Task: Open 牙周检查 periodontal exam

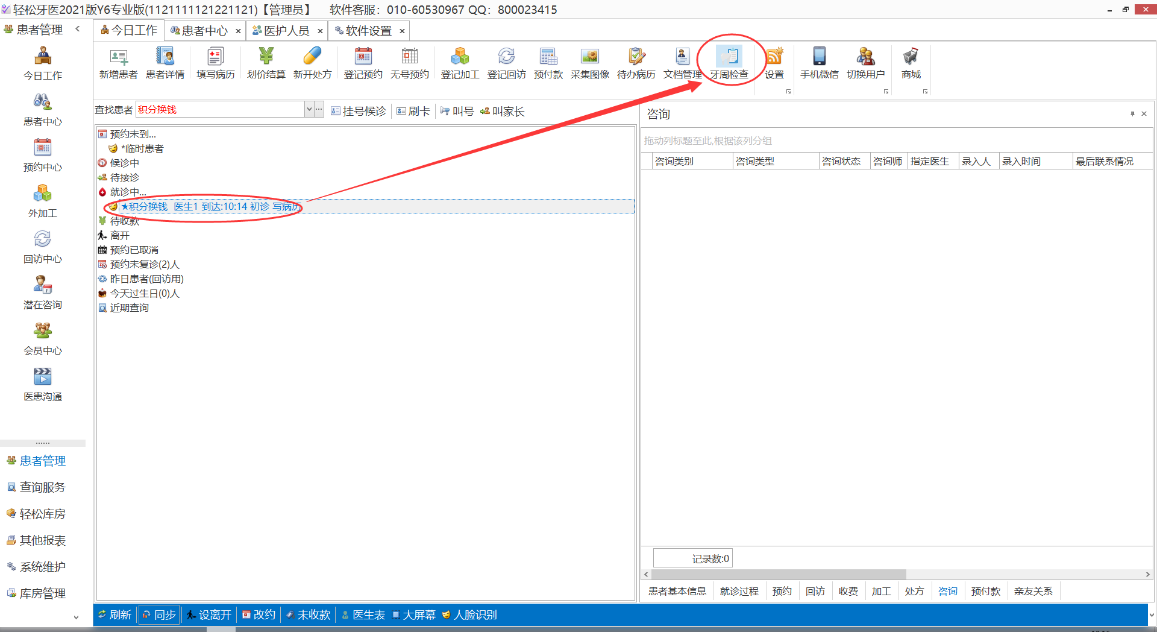Action: click(x=729, y=63)
